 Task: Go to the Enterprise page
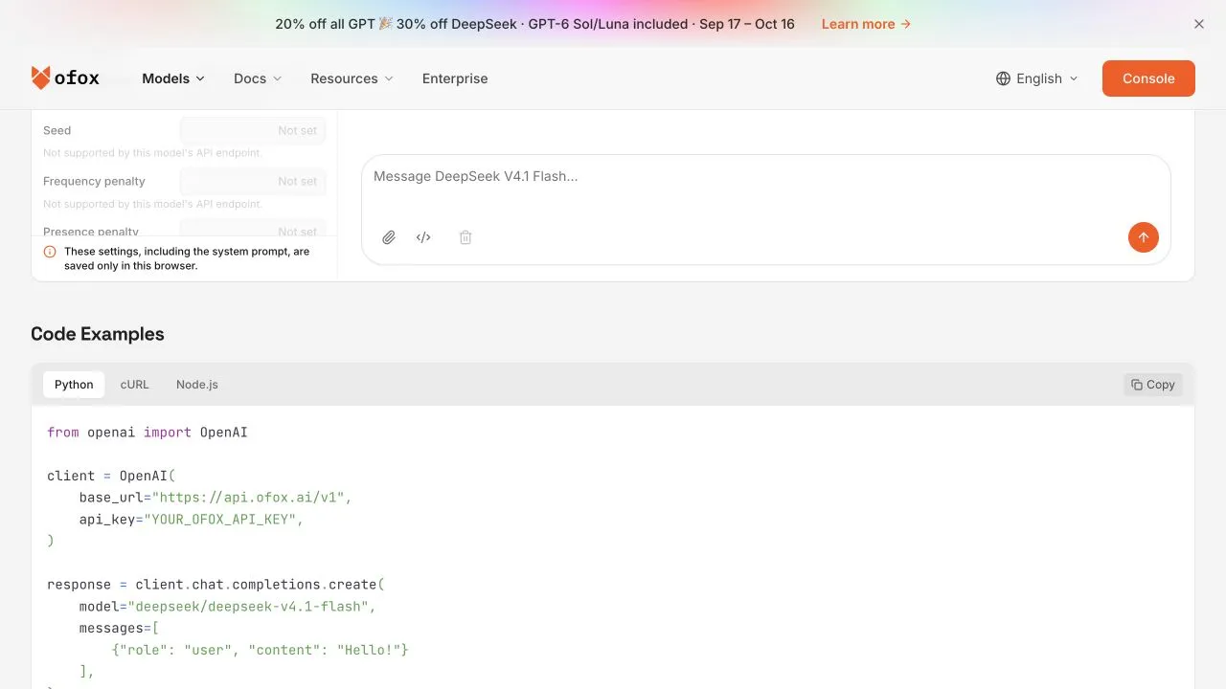pyautogui.click(x=455, y=78)
